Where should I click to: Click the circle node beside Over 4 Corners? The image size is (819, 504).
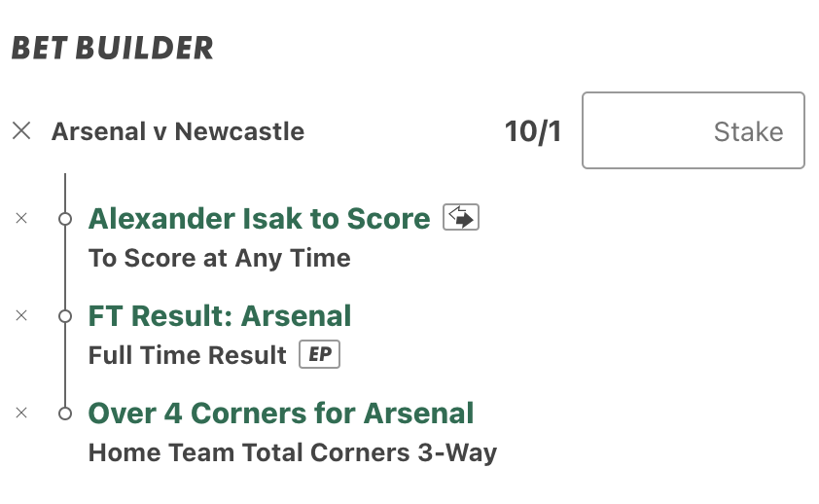click(x=65, y=414)
